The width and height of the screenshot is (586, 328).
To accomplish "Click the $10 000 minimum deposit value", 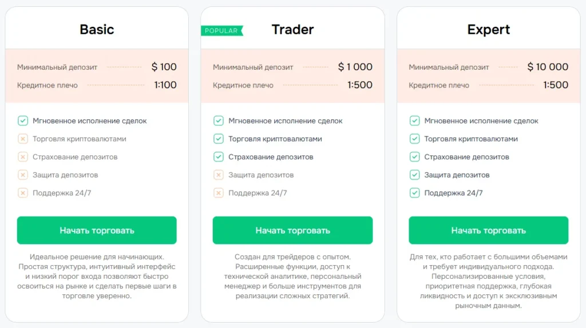I will [548, 67].
